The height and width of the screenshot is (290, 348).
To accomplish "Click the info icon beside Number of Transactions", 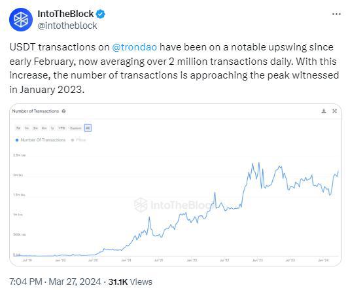I will (63, 111).
